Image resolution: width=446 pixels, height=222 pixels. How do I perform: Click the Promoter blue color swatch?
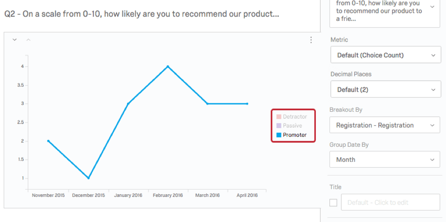pos(279,135)
